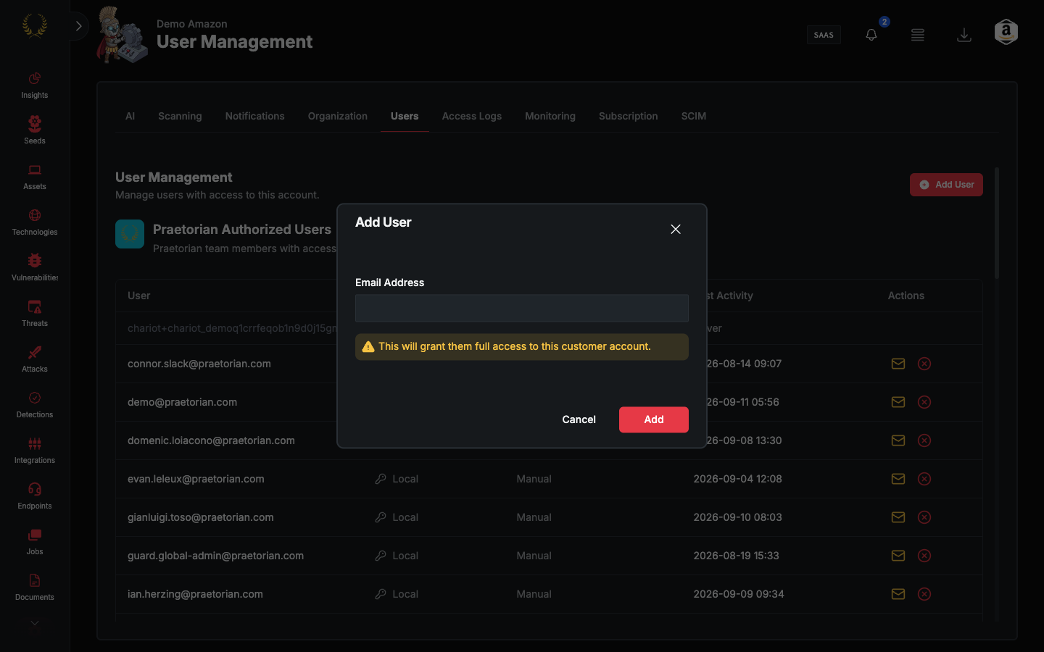
Task: Remove ian.herzing@praetorian.com user
Action: point(924,594)
